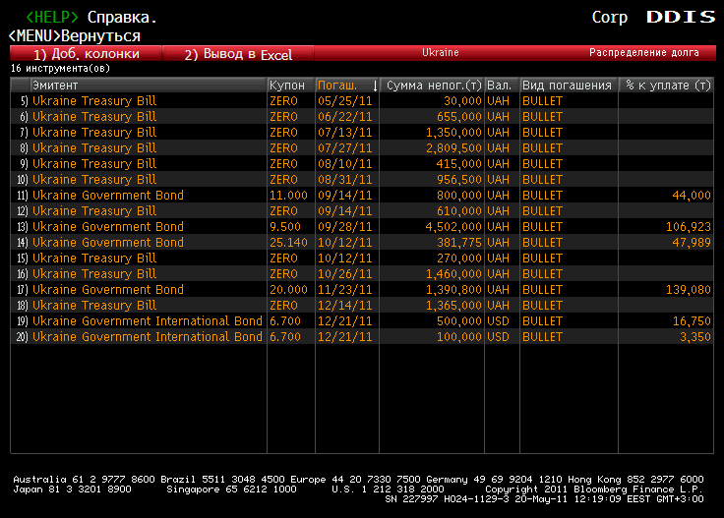
Task: Click coupon value 25.140
Action: pyautogui.click(x=288, y=242)
